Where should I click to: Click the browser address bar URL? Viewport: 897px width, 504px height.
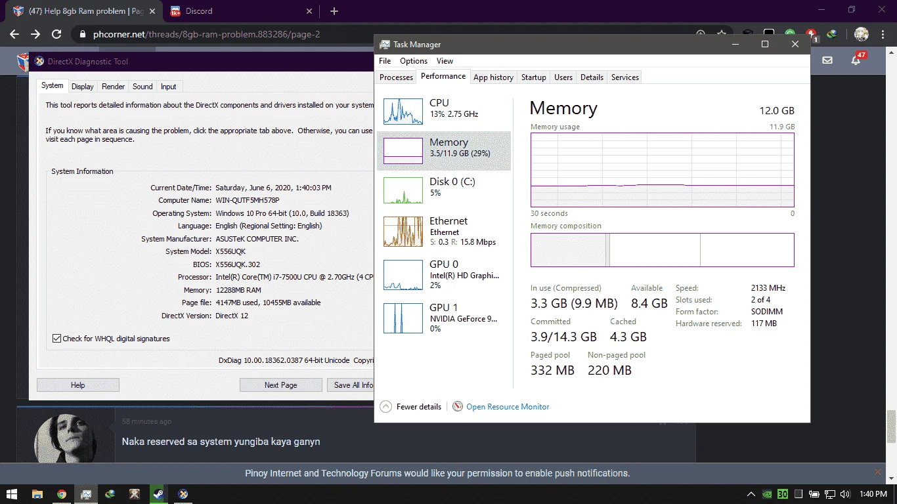[x=207, y=34]
